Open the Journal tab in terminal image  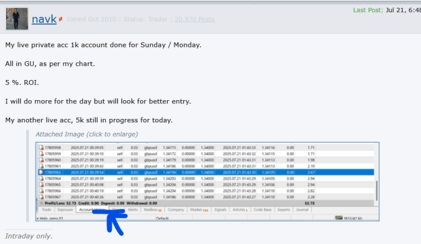(302, 210)
